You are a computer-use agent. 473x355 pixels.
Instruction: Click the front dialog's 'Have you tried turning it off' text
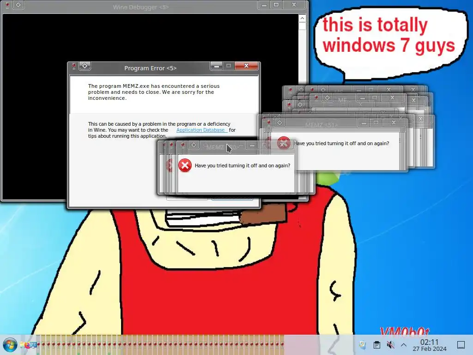click(x=242, y=165)
